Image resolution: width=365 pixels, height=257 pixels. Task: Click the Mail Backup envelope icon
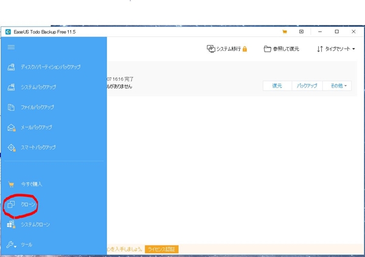[11, 128]
